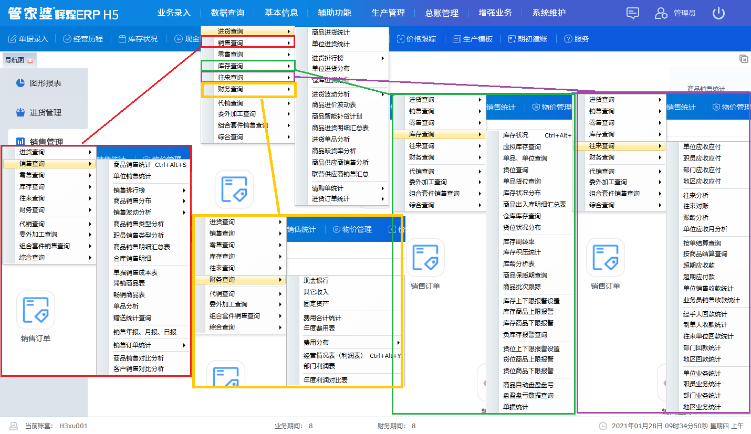Open 经营历程 toolbar shortcut
Viewport: 751px width, 434px height.
(83, 39)
